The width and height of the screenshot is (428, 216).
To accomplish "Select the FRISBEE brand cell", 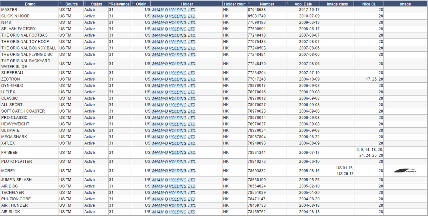I will [x=30, y=153].
